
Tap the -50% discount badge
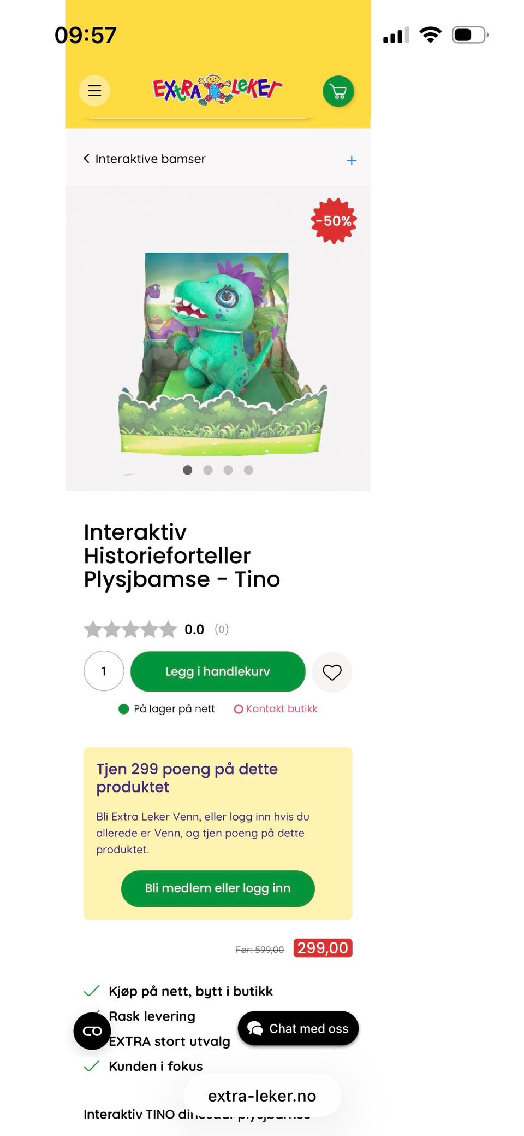[x=334, y=221]
